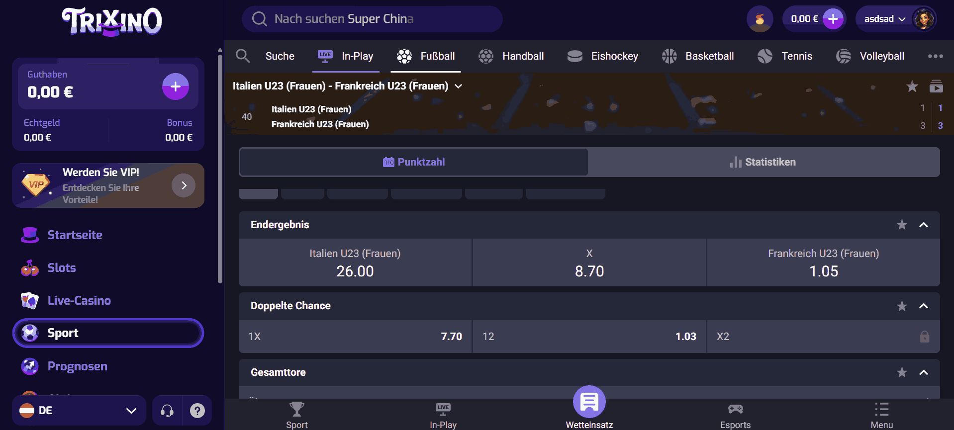Click the live stream video icon in the match header
Screen dimensions: 954x430
[x=936, y=86]
